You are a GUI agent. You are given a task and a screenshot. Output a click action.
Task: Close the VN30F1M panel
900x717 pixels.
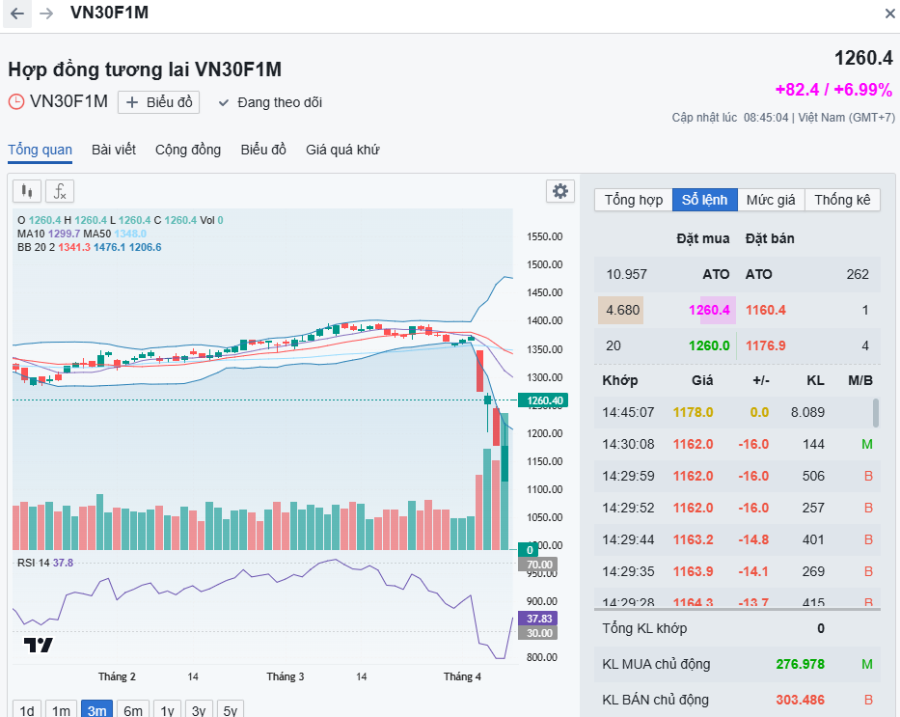tap(889, 14)
